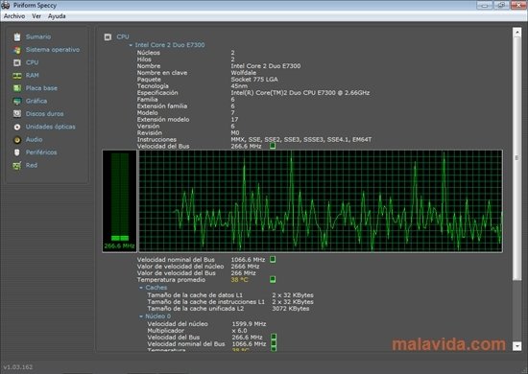
Task: Click the bus speed history graph
Action: point(321,200)
